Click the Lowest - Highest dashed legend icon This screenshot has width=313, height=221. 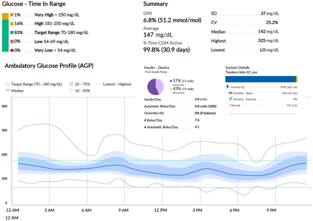click(99, 84)
